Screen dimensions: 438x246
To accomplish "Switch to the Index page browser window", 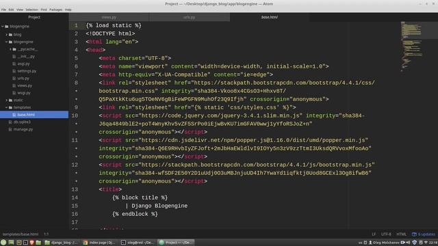I will pyautogui.click(x=99, y=243).
